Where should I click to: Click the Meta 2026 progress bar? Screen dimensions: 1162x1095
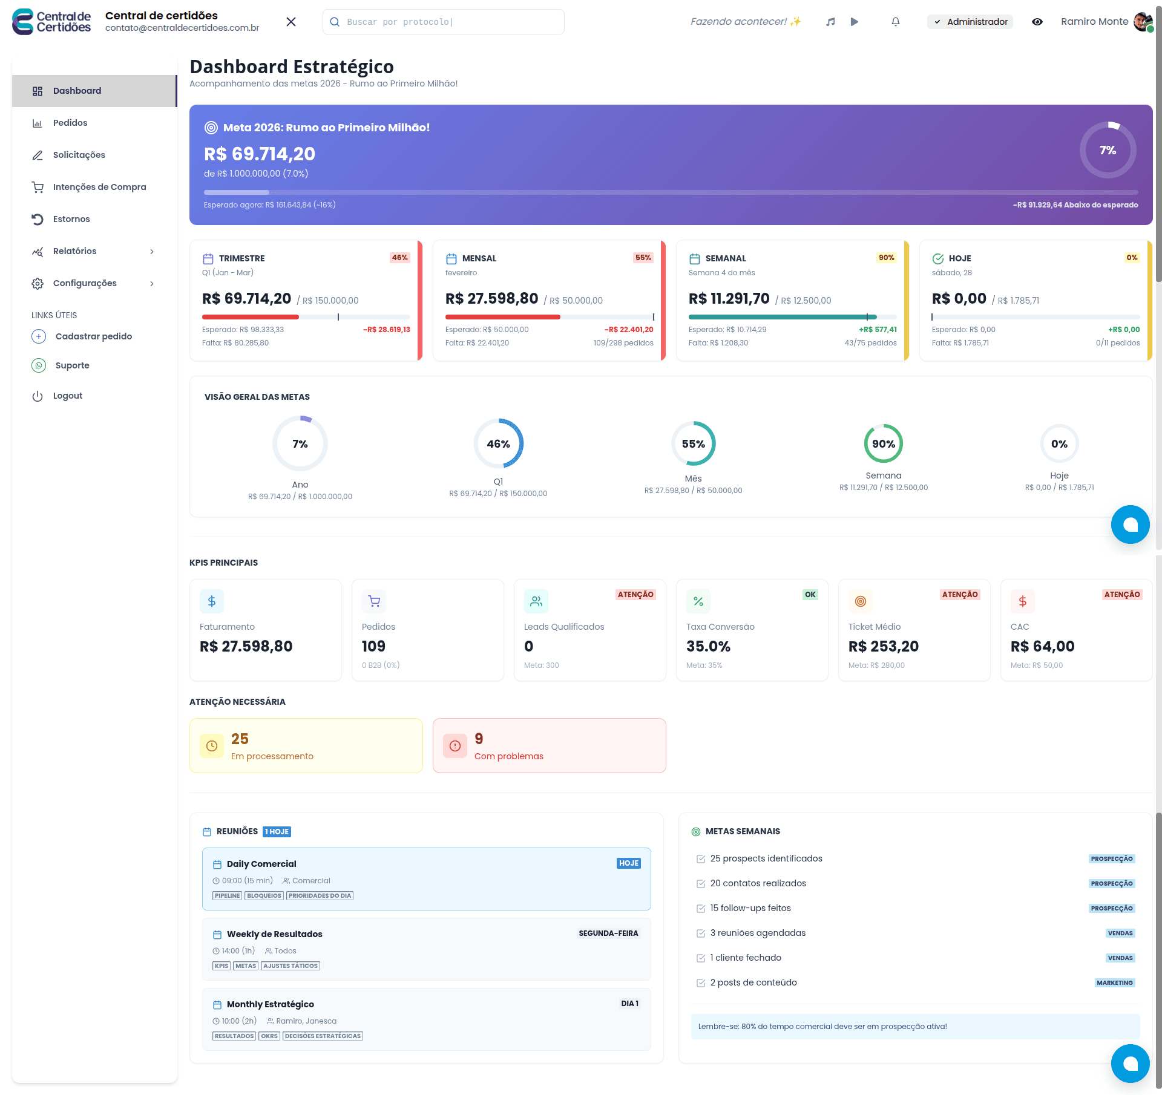point(671,192)
